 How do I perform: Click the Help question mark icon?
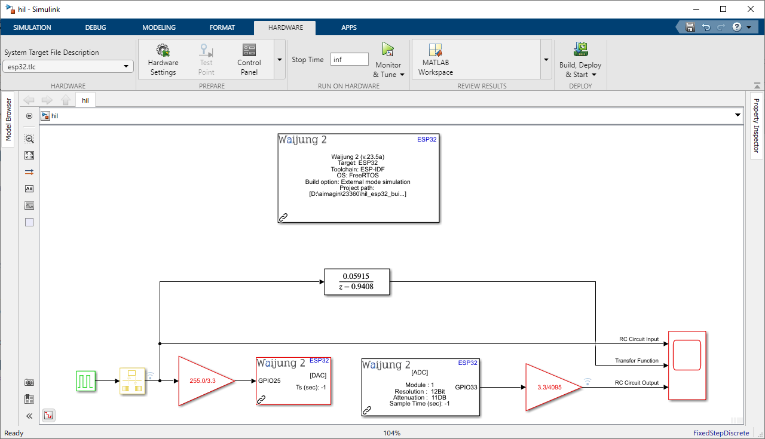[737, 27]
